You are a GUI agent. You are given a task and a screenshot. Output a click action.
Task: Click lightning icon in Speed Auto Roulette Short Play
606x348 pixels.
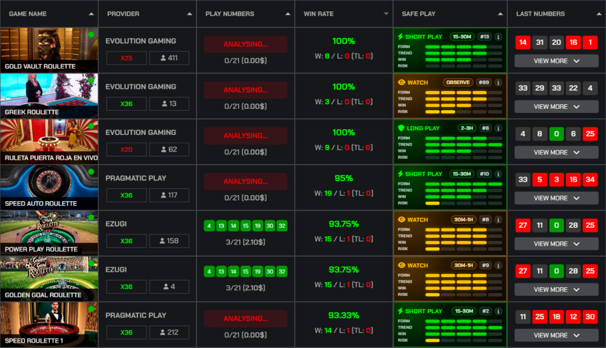[x=401, y=174]
